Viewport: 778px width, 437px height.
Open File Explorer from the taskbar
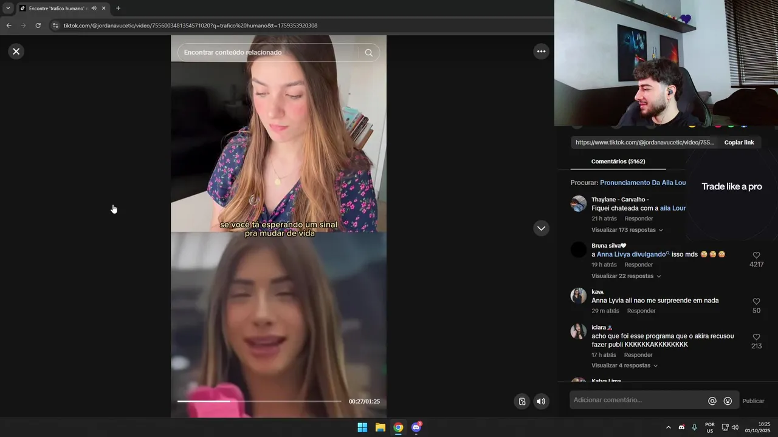tap(380, 427)
